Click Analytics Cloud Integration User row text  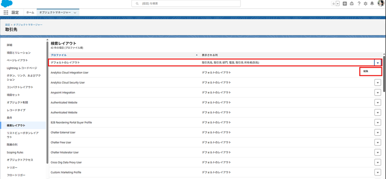click(69, 73)
